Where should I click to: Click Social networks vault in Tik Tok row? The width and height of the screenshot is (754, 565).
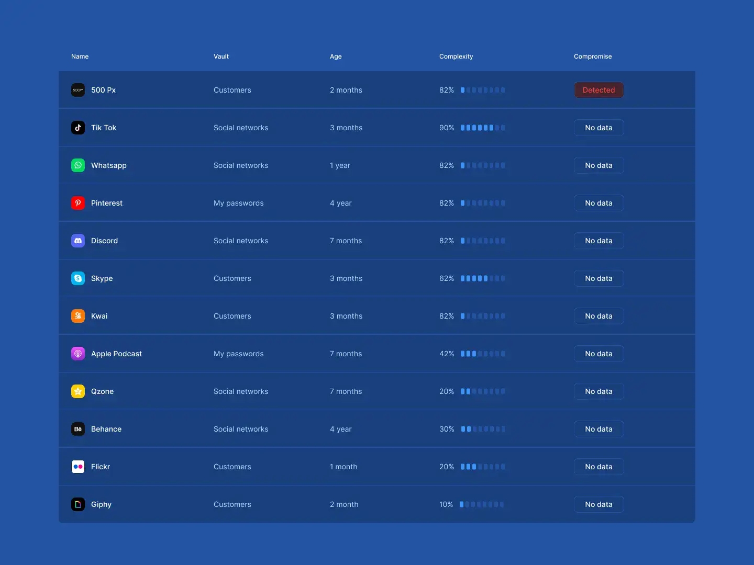(241, 128)
